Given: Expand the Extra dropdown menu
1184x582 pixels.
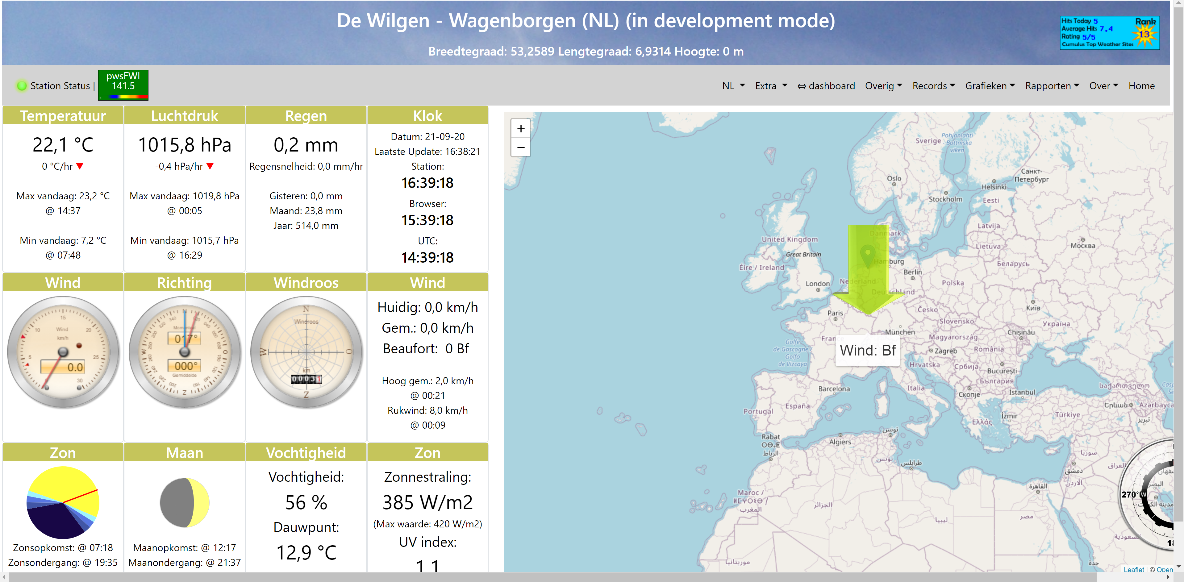Looking at the screenshot, I should (771, 86).
